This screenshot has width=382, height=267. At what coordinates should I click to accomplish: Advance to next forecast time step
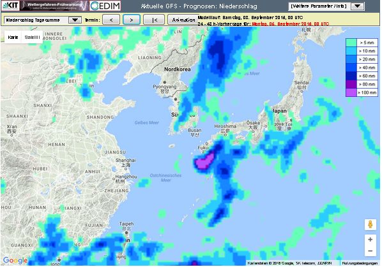coord(132,20)
